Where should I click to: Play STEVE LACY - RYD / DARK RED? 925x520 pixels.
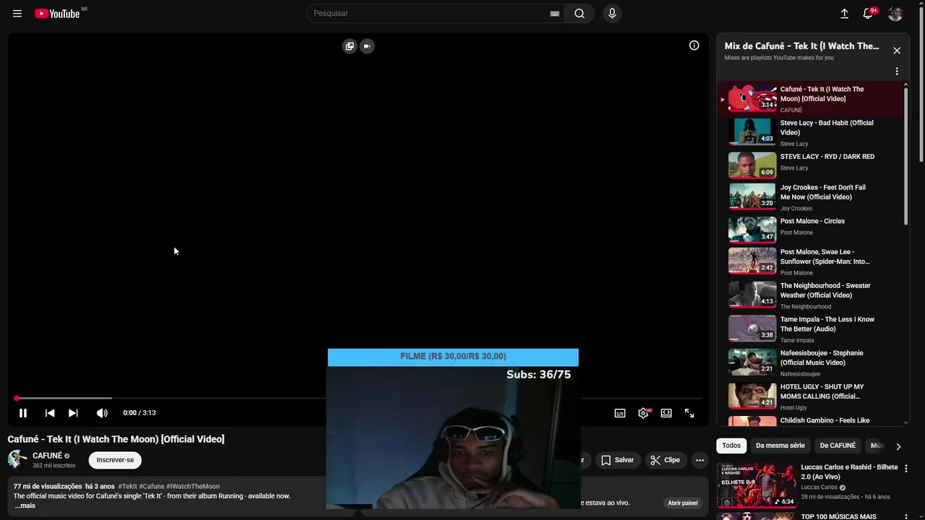[x=810, y=165]
